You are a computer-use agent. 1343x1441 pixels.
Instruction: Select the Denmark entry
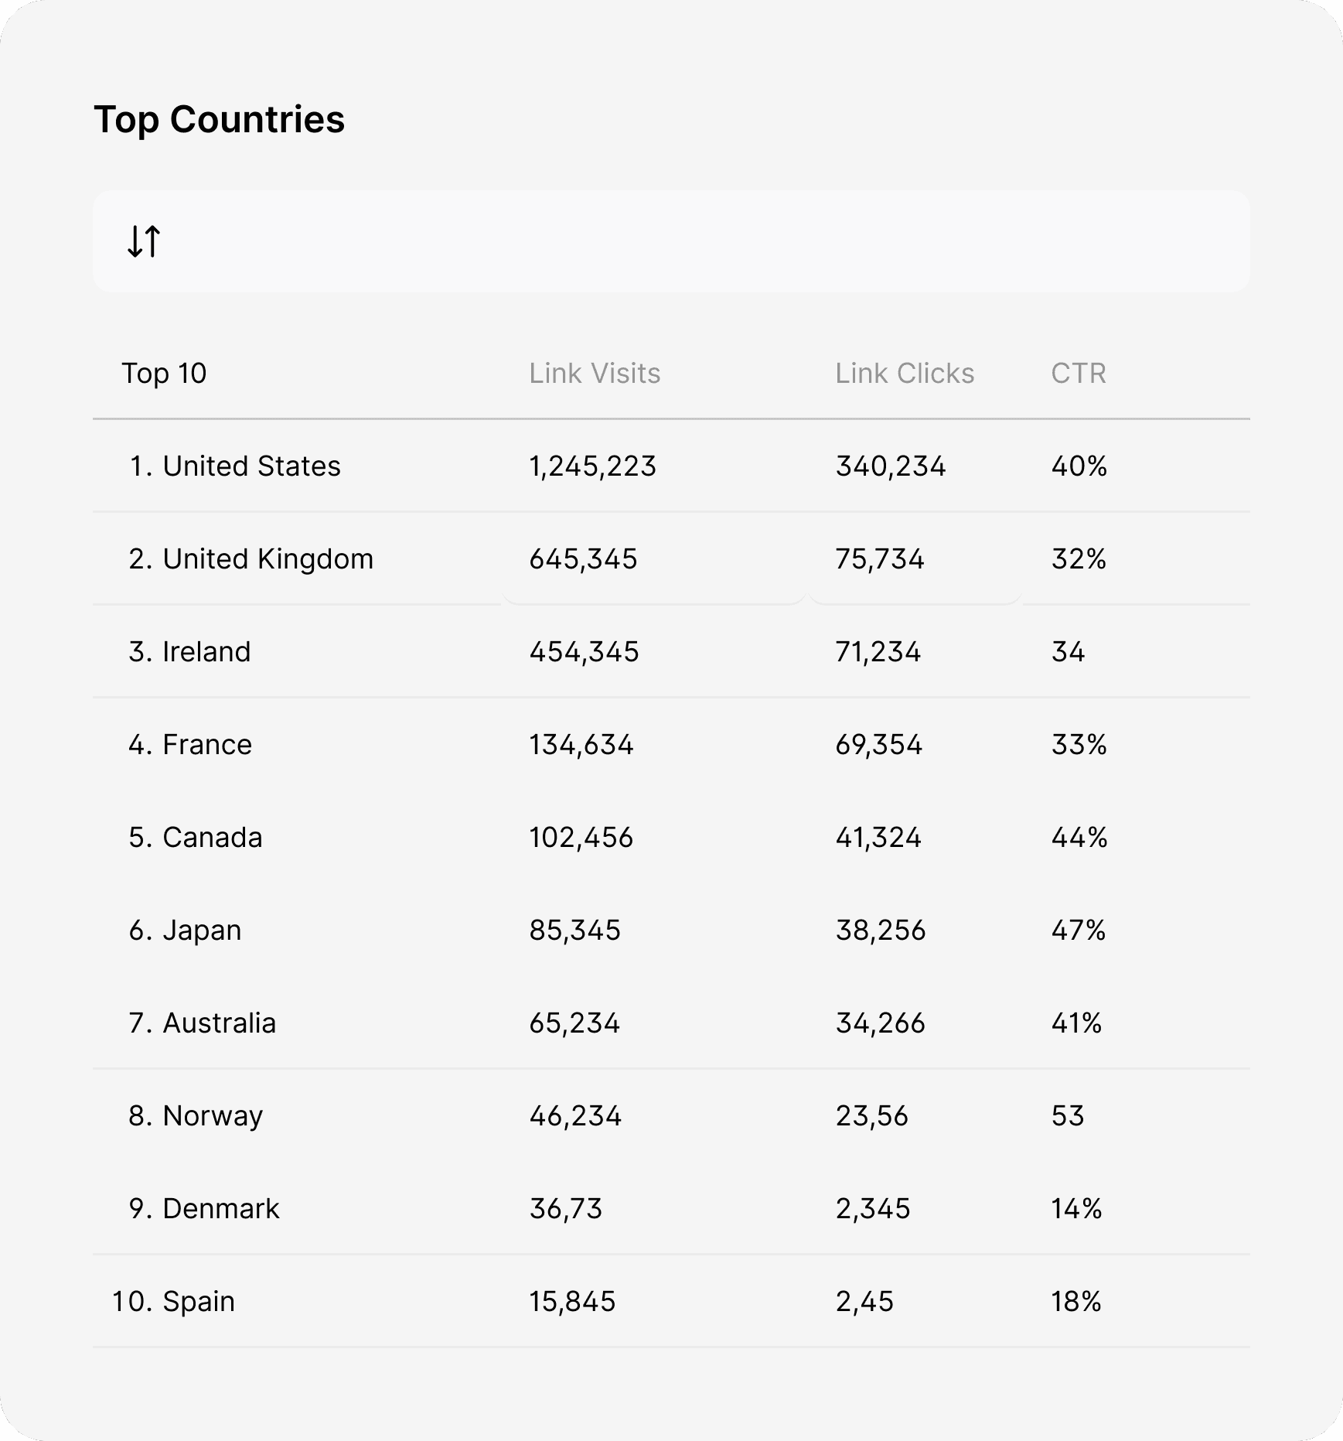220,1209
